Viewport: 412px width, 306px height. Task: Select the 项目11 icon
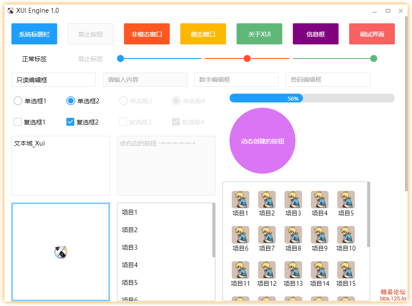point(240,270)
